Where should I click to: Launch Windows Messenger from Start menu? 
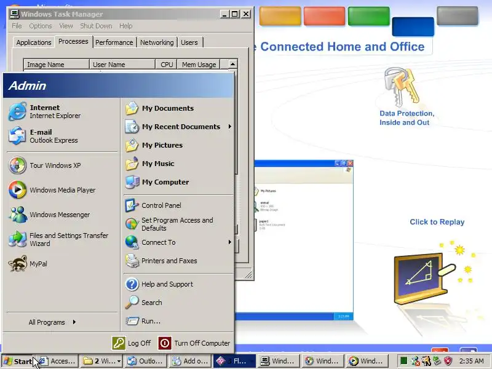pyautogui.click(x=62, y=215)
